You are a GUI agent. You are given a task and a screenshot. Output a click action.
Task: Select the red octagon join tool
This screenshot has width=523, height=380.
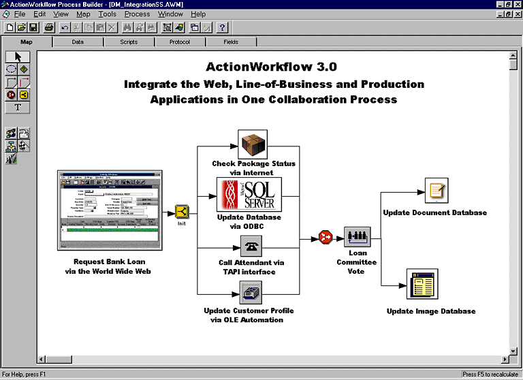[x=12, y=95]
